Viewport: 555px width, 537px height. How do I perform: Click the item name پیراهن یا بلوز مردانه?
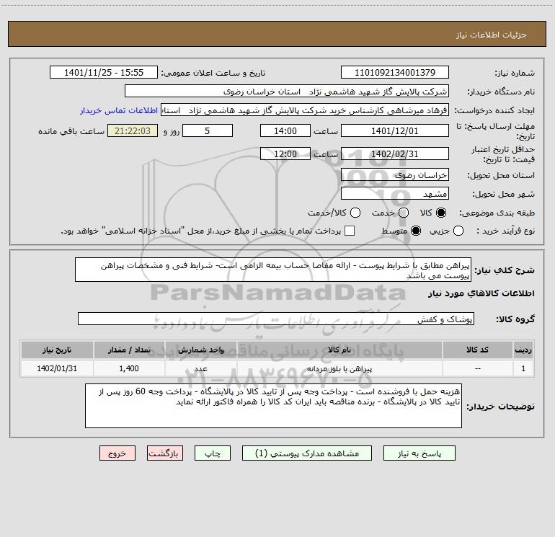tap(339, 368)
